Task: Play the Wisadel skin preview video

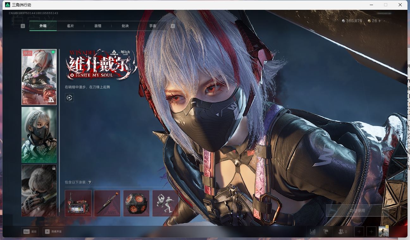Action: click(x=69, y=98)
